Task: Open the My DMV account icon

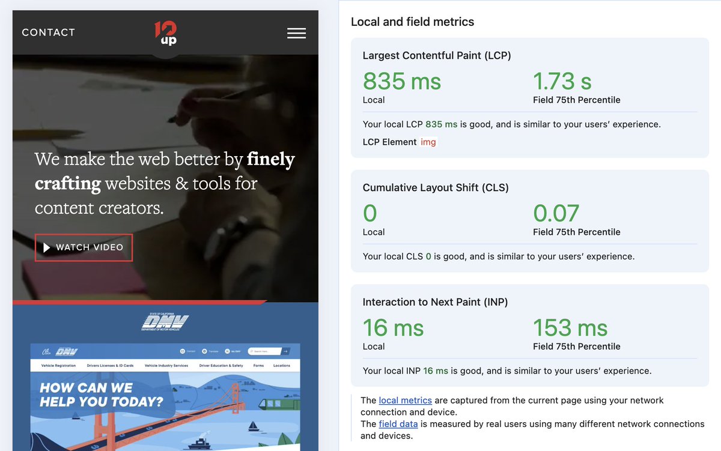Action: [x=227, y=351]
